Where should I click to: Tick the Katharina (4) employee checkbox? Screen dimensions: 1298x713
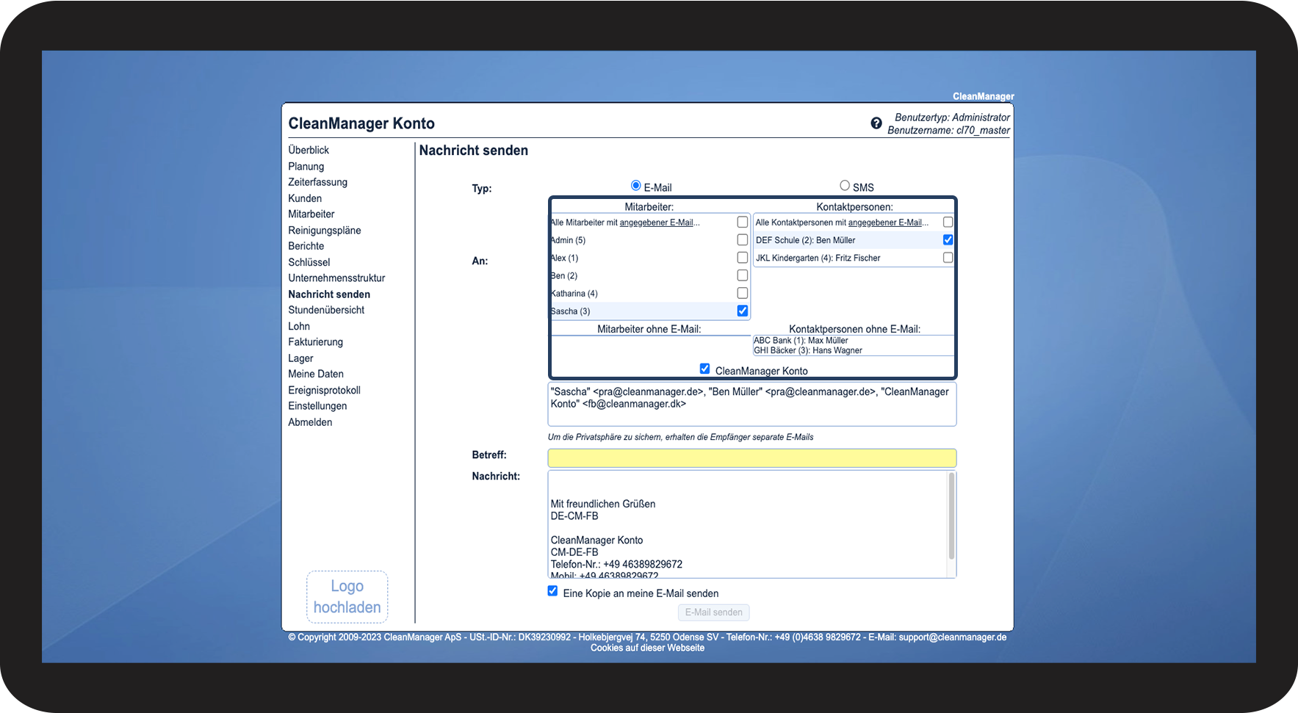click(x=743, y=293)
